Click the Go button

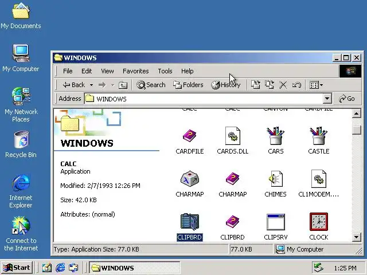[346, 99]
